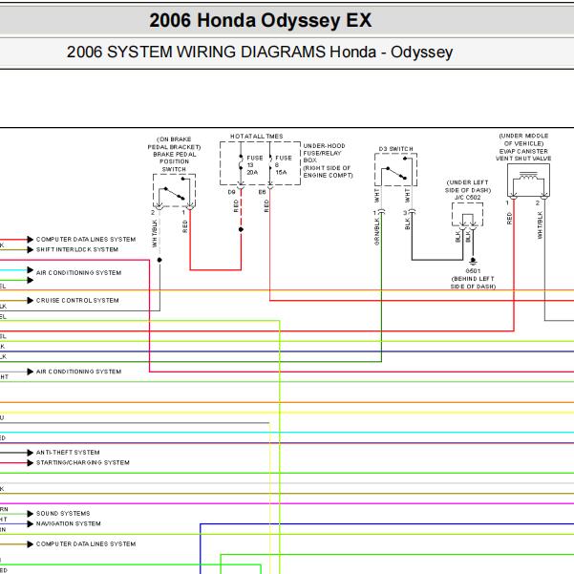Click the ground symbol above G501
The image size is (574, 574).
point(473,261)
